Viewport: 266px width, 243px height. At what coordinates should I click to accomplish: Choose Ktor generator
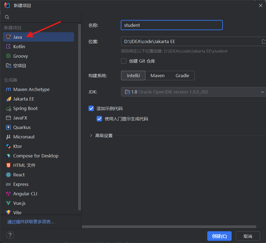coord(38,146)
